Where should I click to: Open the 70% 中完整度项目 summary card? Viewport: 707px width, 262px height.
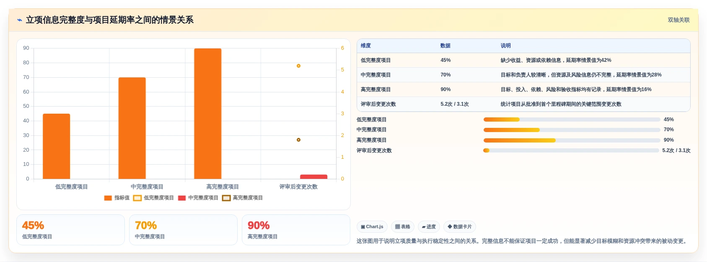coord(183,230)
